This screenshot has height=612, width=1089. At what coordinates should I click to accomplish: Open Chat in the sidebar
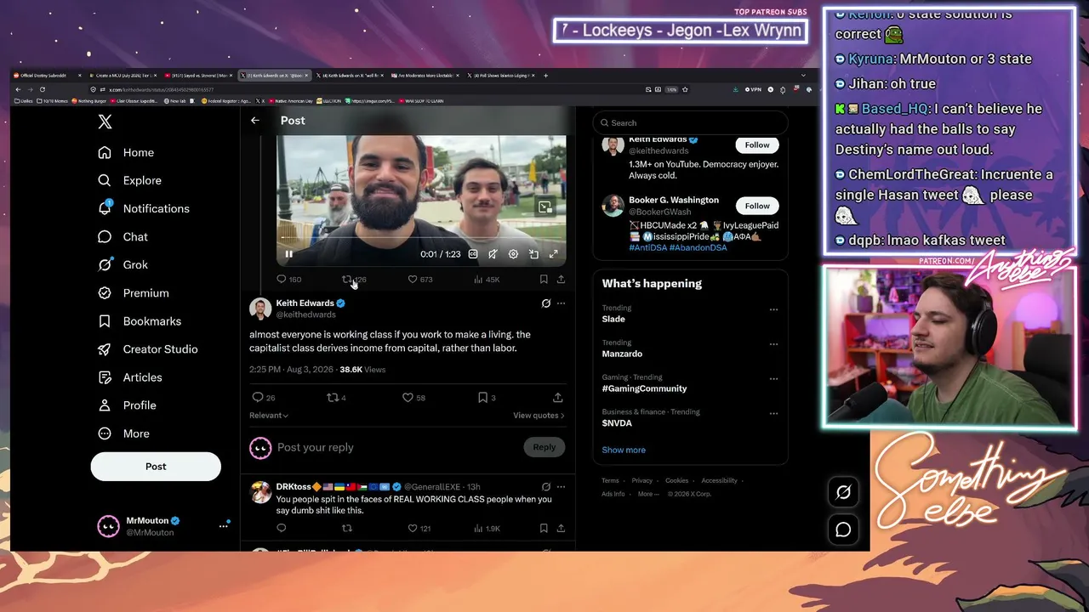click(123, 236)
